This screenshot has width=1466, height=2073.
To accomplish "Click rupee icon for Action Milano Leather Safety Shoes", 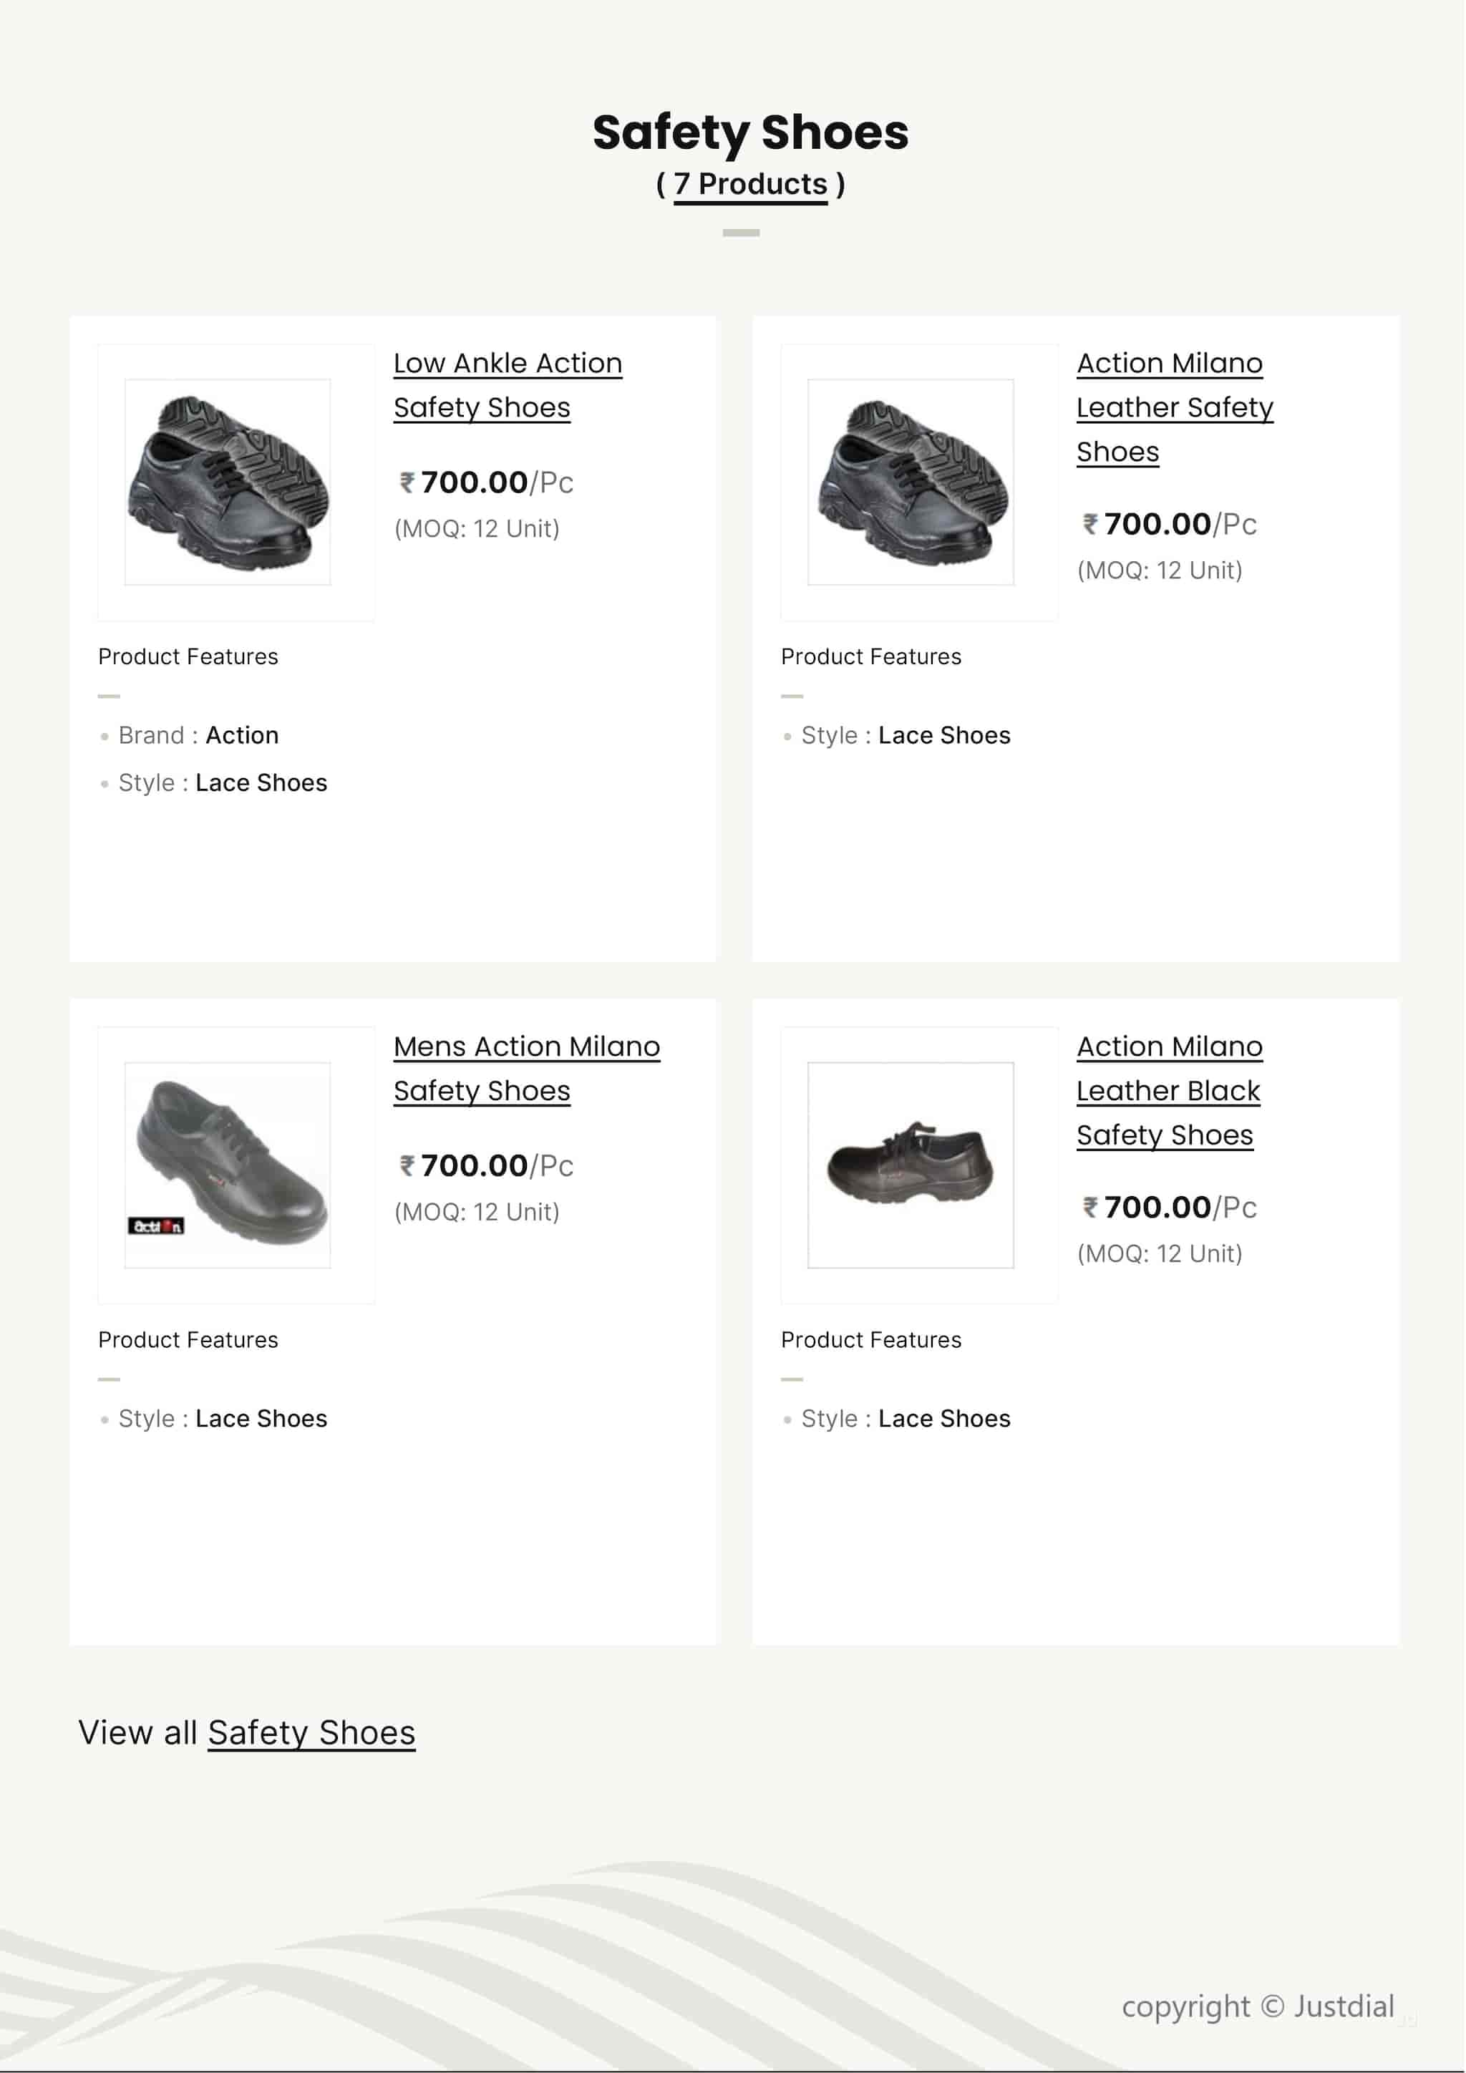I will [x=1090, y=525].
